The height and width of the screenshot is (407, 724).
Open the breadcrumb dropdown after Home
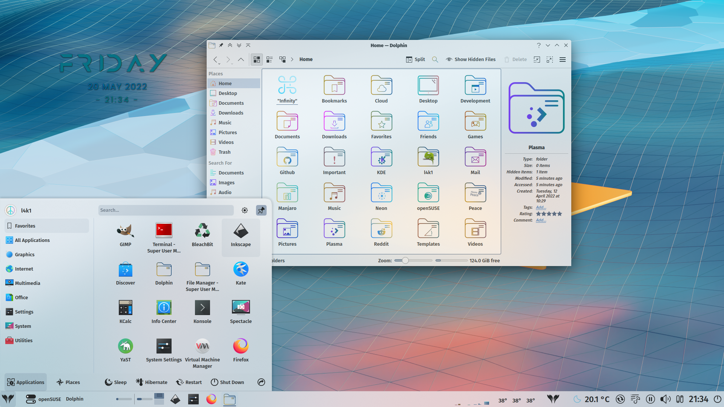coord(292,59)
